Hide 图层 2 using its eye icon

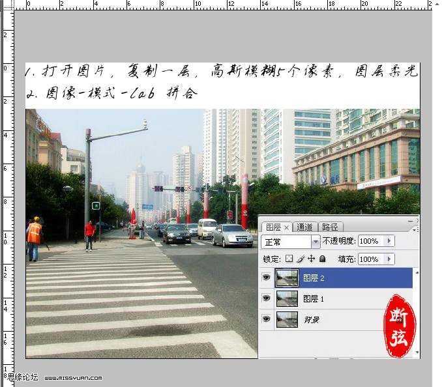266,278
